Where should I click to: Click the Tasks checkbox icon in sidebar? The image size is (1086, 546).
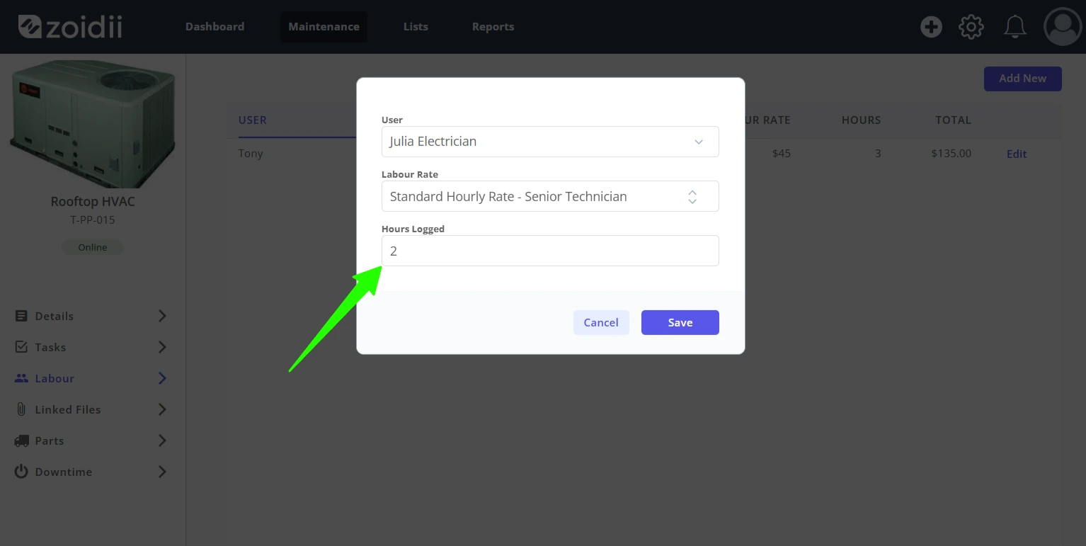21,347
